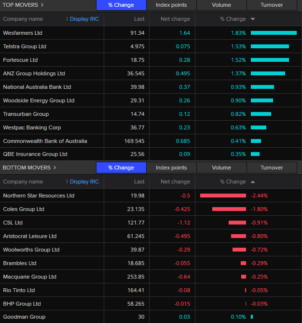
Task: Click Fortescue percent change 1.52%
Action: point(238,60)
